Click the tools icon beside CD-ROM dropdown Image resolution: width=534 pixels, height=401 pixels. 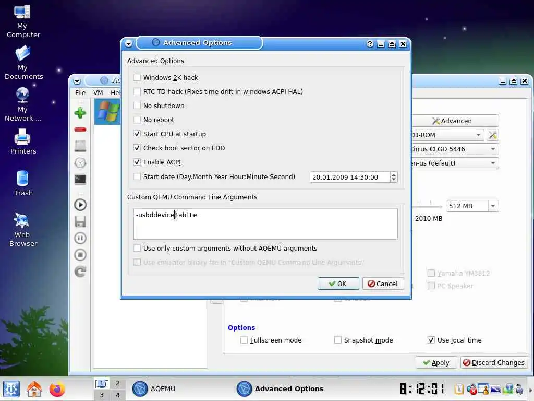[x=492, y=135]
